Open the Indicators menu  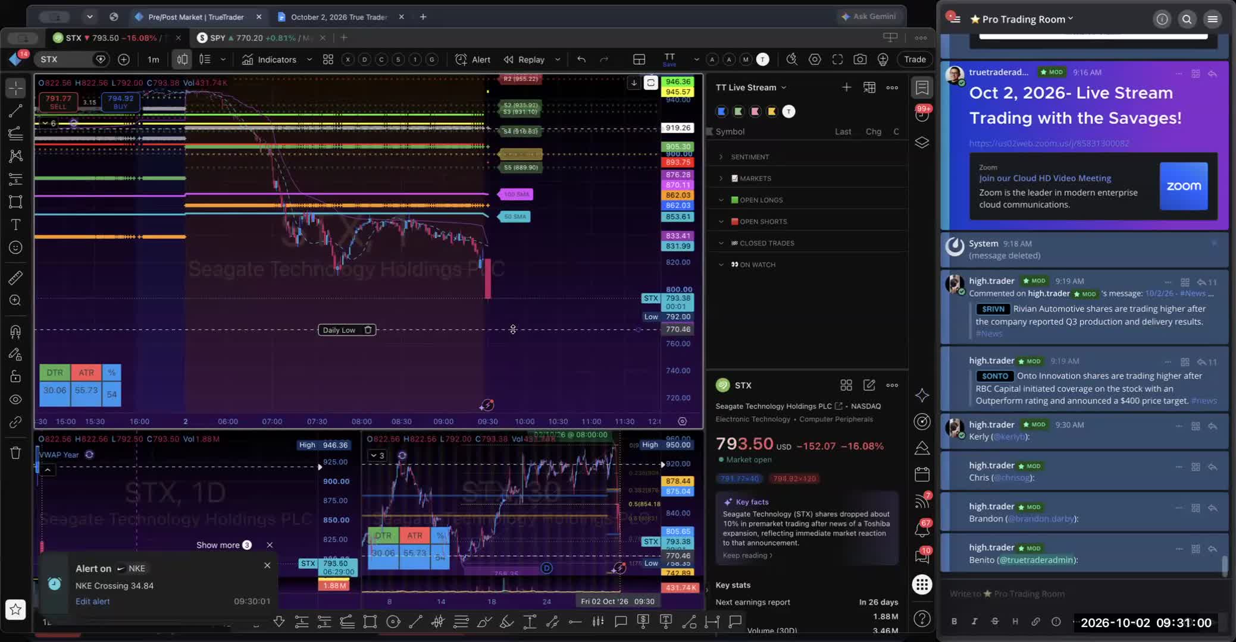point(269,59)
